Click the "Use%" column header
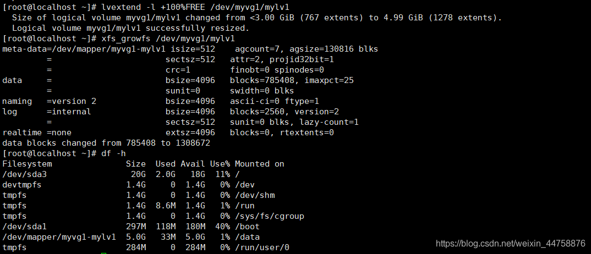Viewport: 591px width, 254px height. (x=220, y=164)
